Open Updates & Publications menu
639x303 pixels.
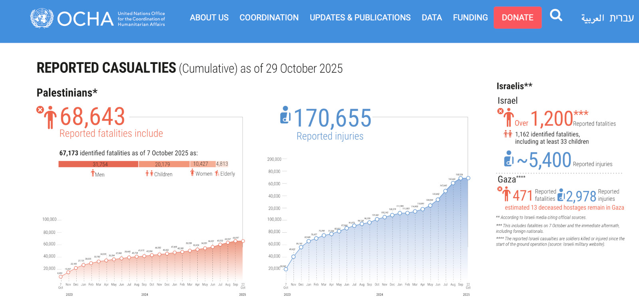(360, 18)
